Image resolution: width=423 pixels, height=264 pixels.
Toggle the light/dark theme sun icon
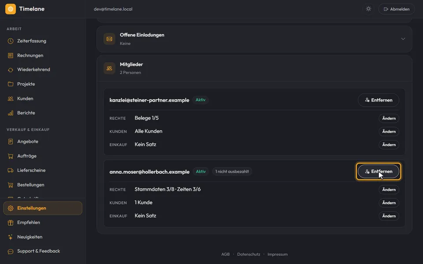[x=368, y=9]
